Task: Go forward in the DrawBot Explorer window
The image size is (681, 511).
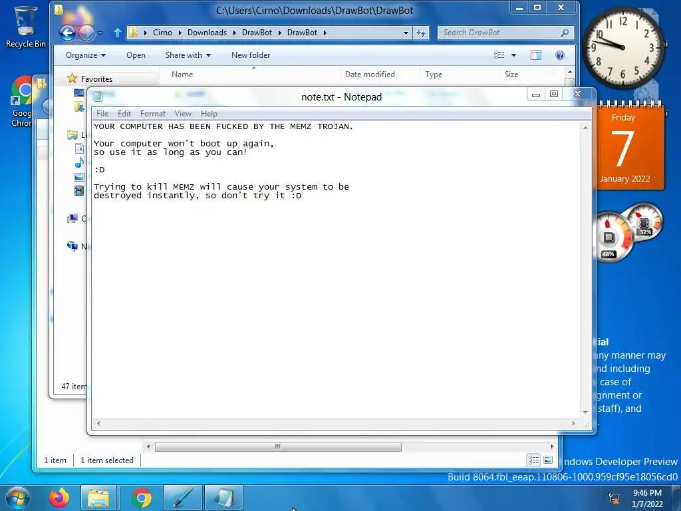Action: (86, 33)
